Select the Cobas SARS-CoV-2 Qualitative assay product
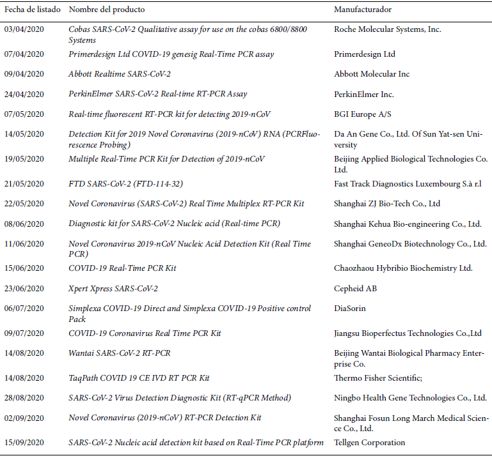Image resolution: width=492 pixels, height=458 pixels. coord(187,34)
